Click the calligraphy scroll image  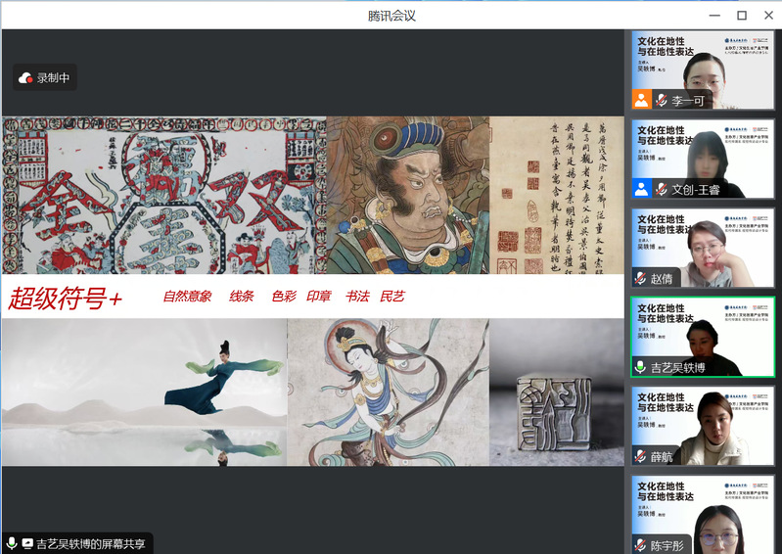pyautogui.click(x=557, y=195)
